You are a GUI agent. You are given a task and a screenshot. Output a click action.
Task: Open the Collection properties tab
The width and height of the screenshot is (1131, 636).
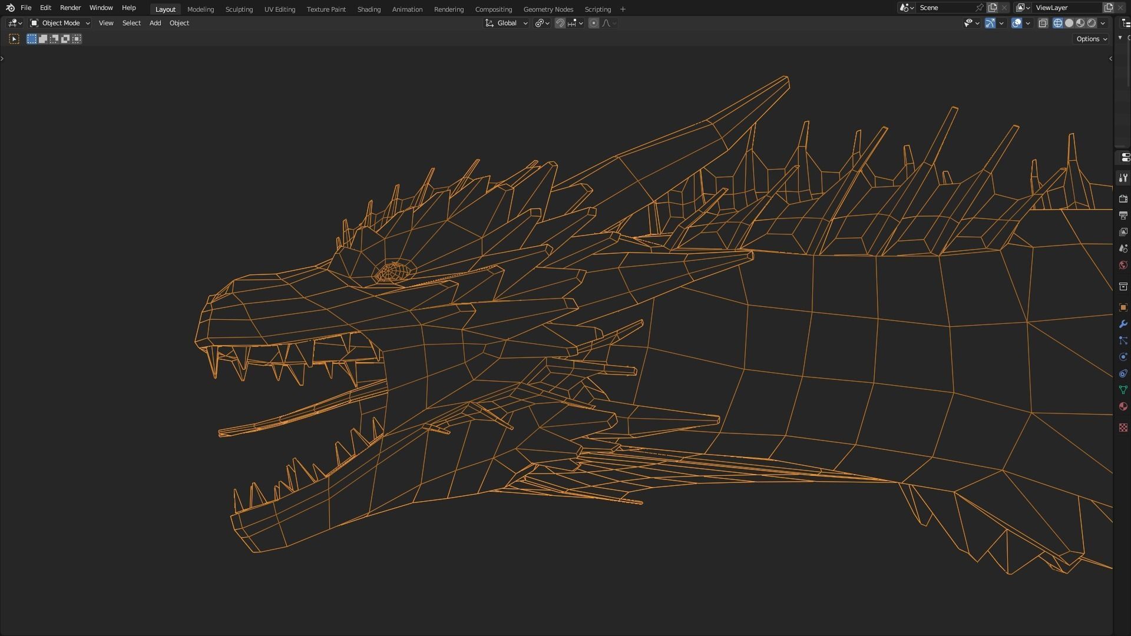(x=1123, y=286)
